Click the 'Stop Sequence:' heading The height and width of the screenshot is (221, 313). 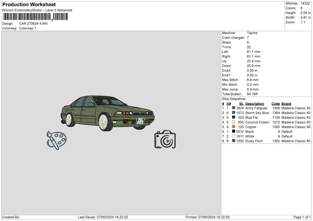click(234, 99)
